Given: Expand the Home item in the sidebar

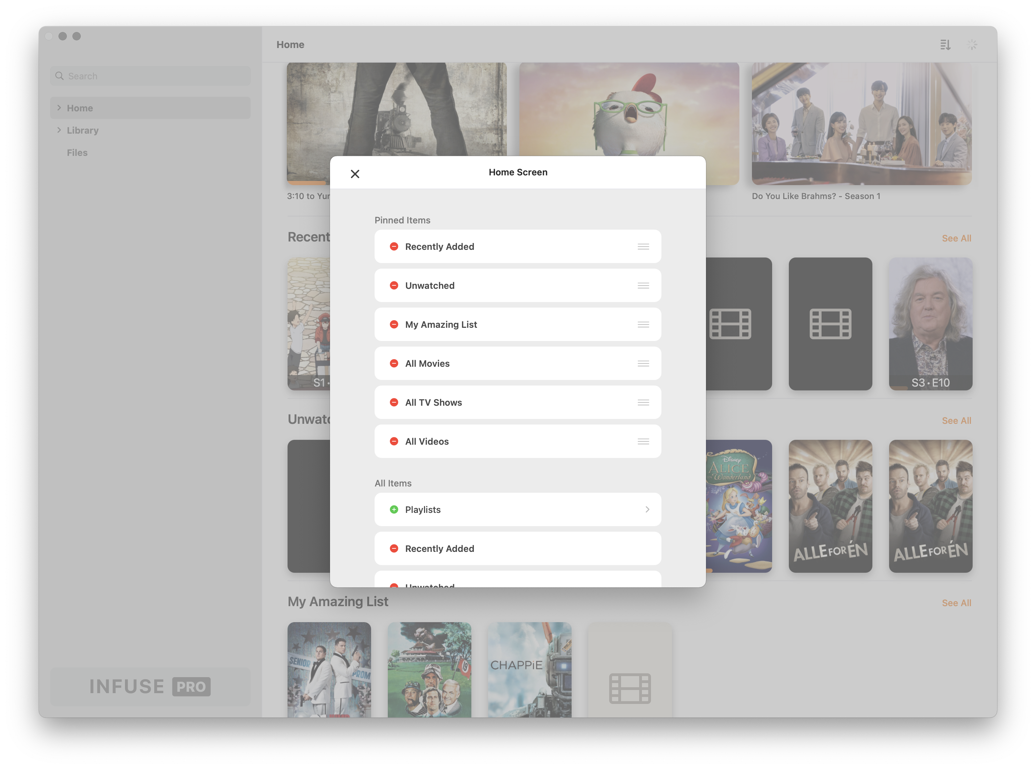Looking at the screenshot, I should point(59,108).
